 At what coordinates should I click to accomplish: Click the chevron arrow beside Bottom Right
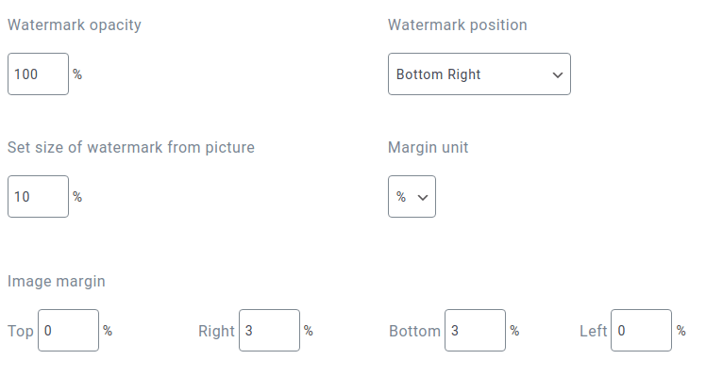(558, 75)
